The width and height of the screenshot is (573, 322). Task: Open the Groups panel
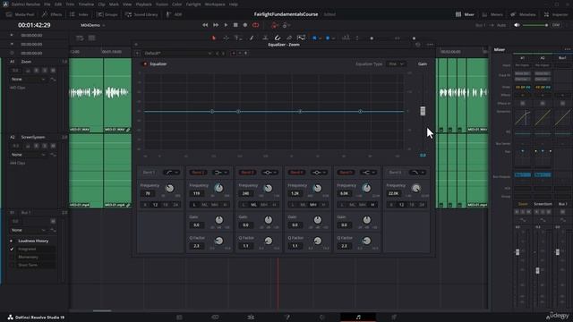click(107, 14)
